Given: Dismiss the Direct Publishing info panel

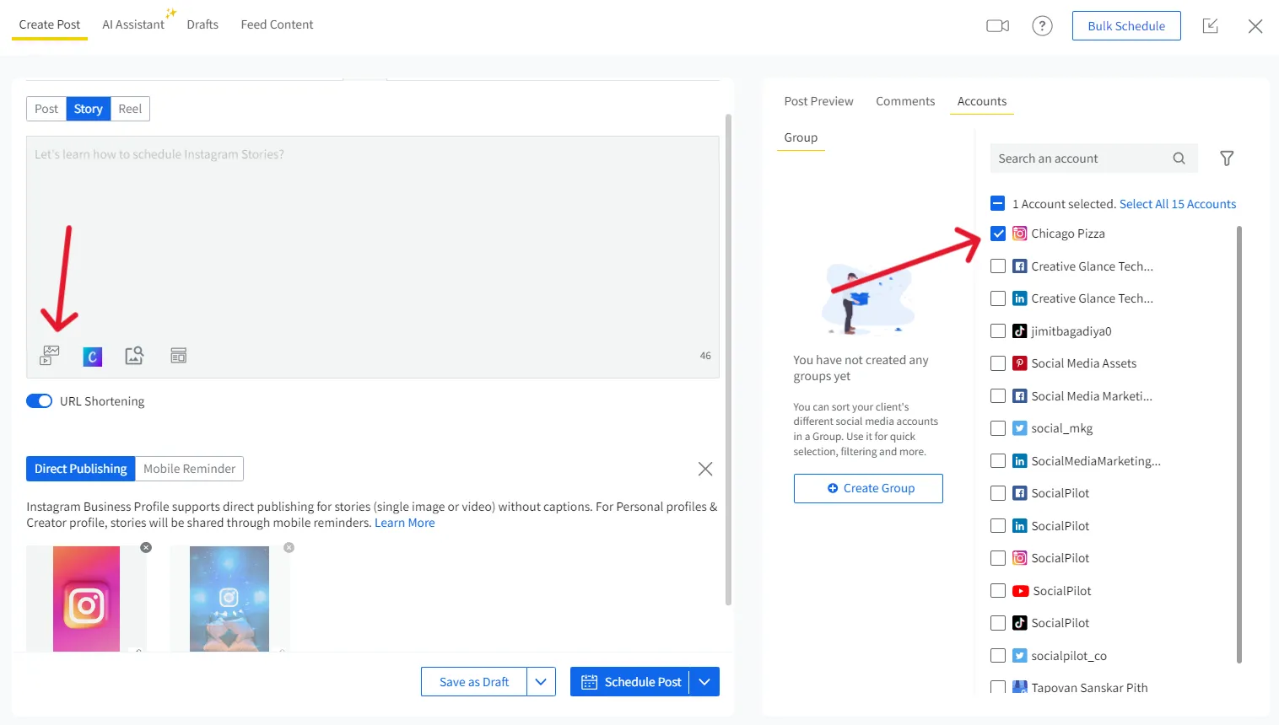Looking at the screenshot, I should coord(705,469).
